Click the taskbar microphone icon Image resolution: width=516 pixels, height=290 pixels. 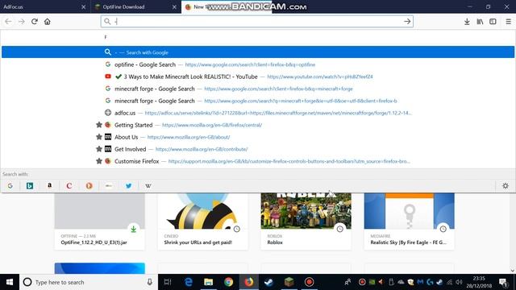coord(150,282)
